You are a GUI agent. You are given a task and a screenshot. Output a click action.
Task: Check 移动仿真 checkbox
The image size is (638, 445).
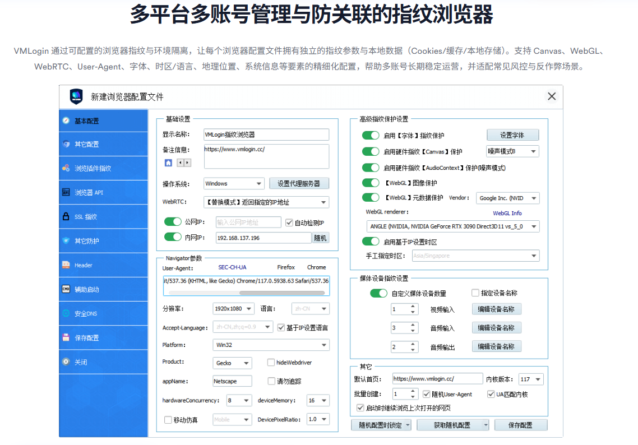click(168, 420)
